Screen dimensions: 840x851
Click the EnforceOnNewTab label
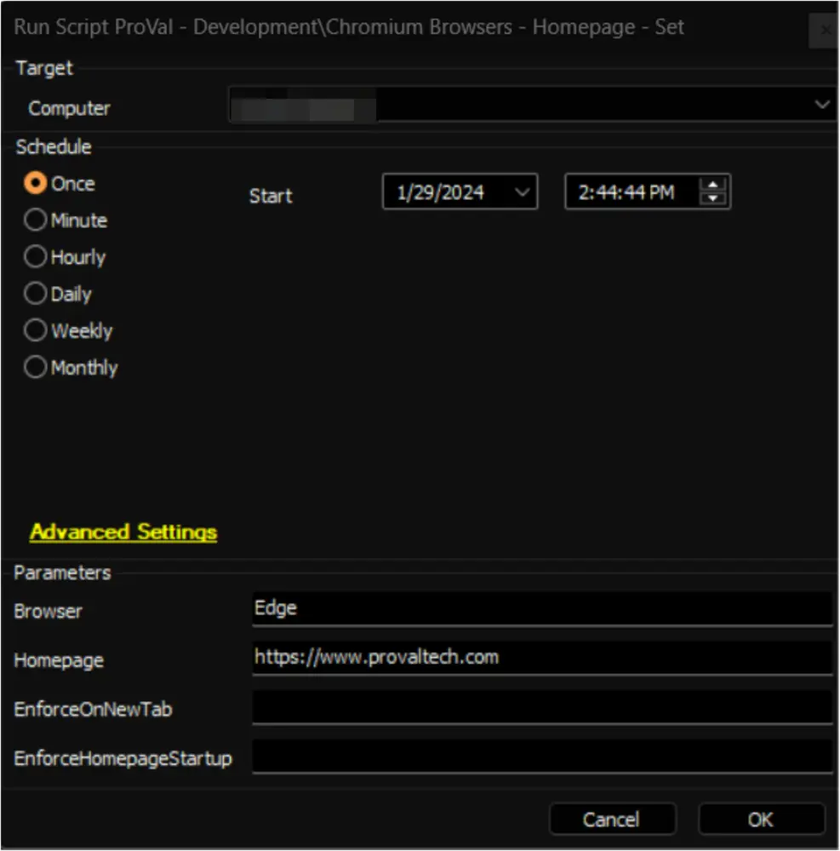(x=94, y=710)
